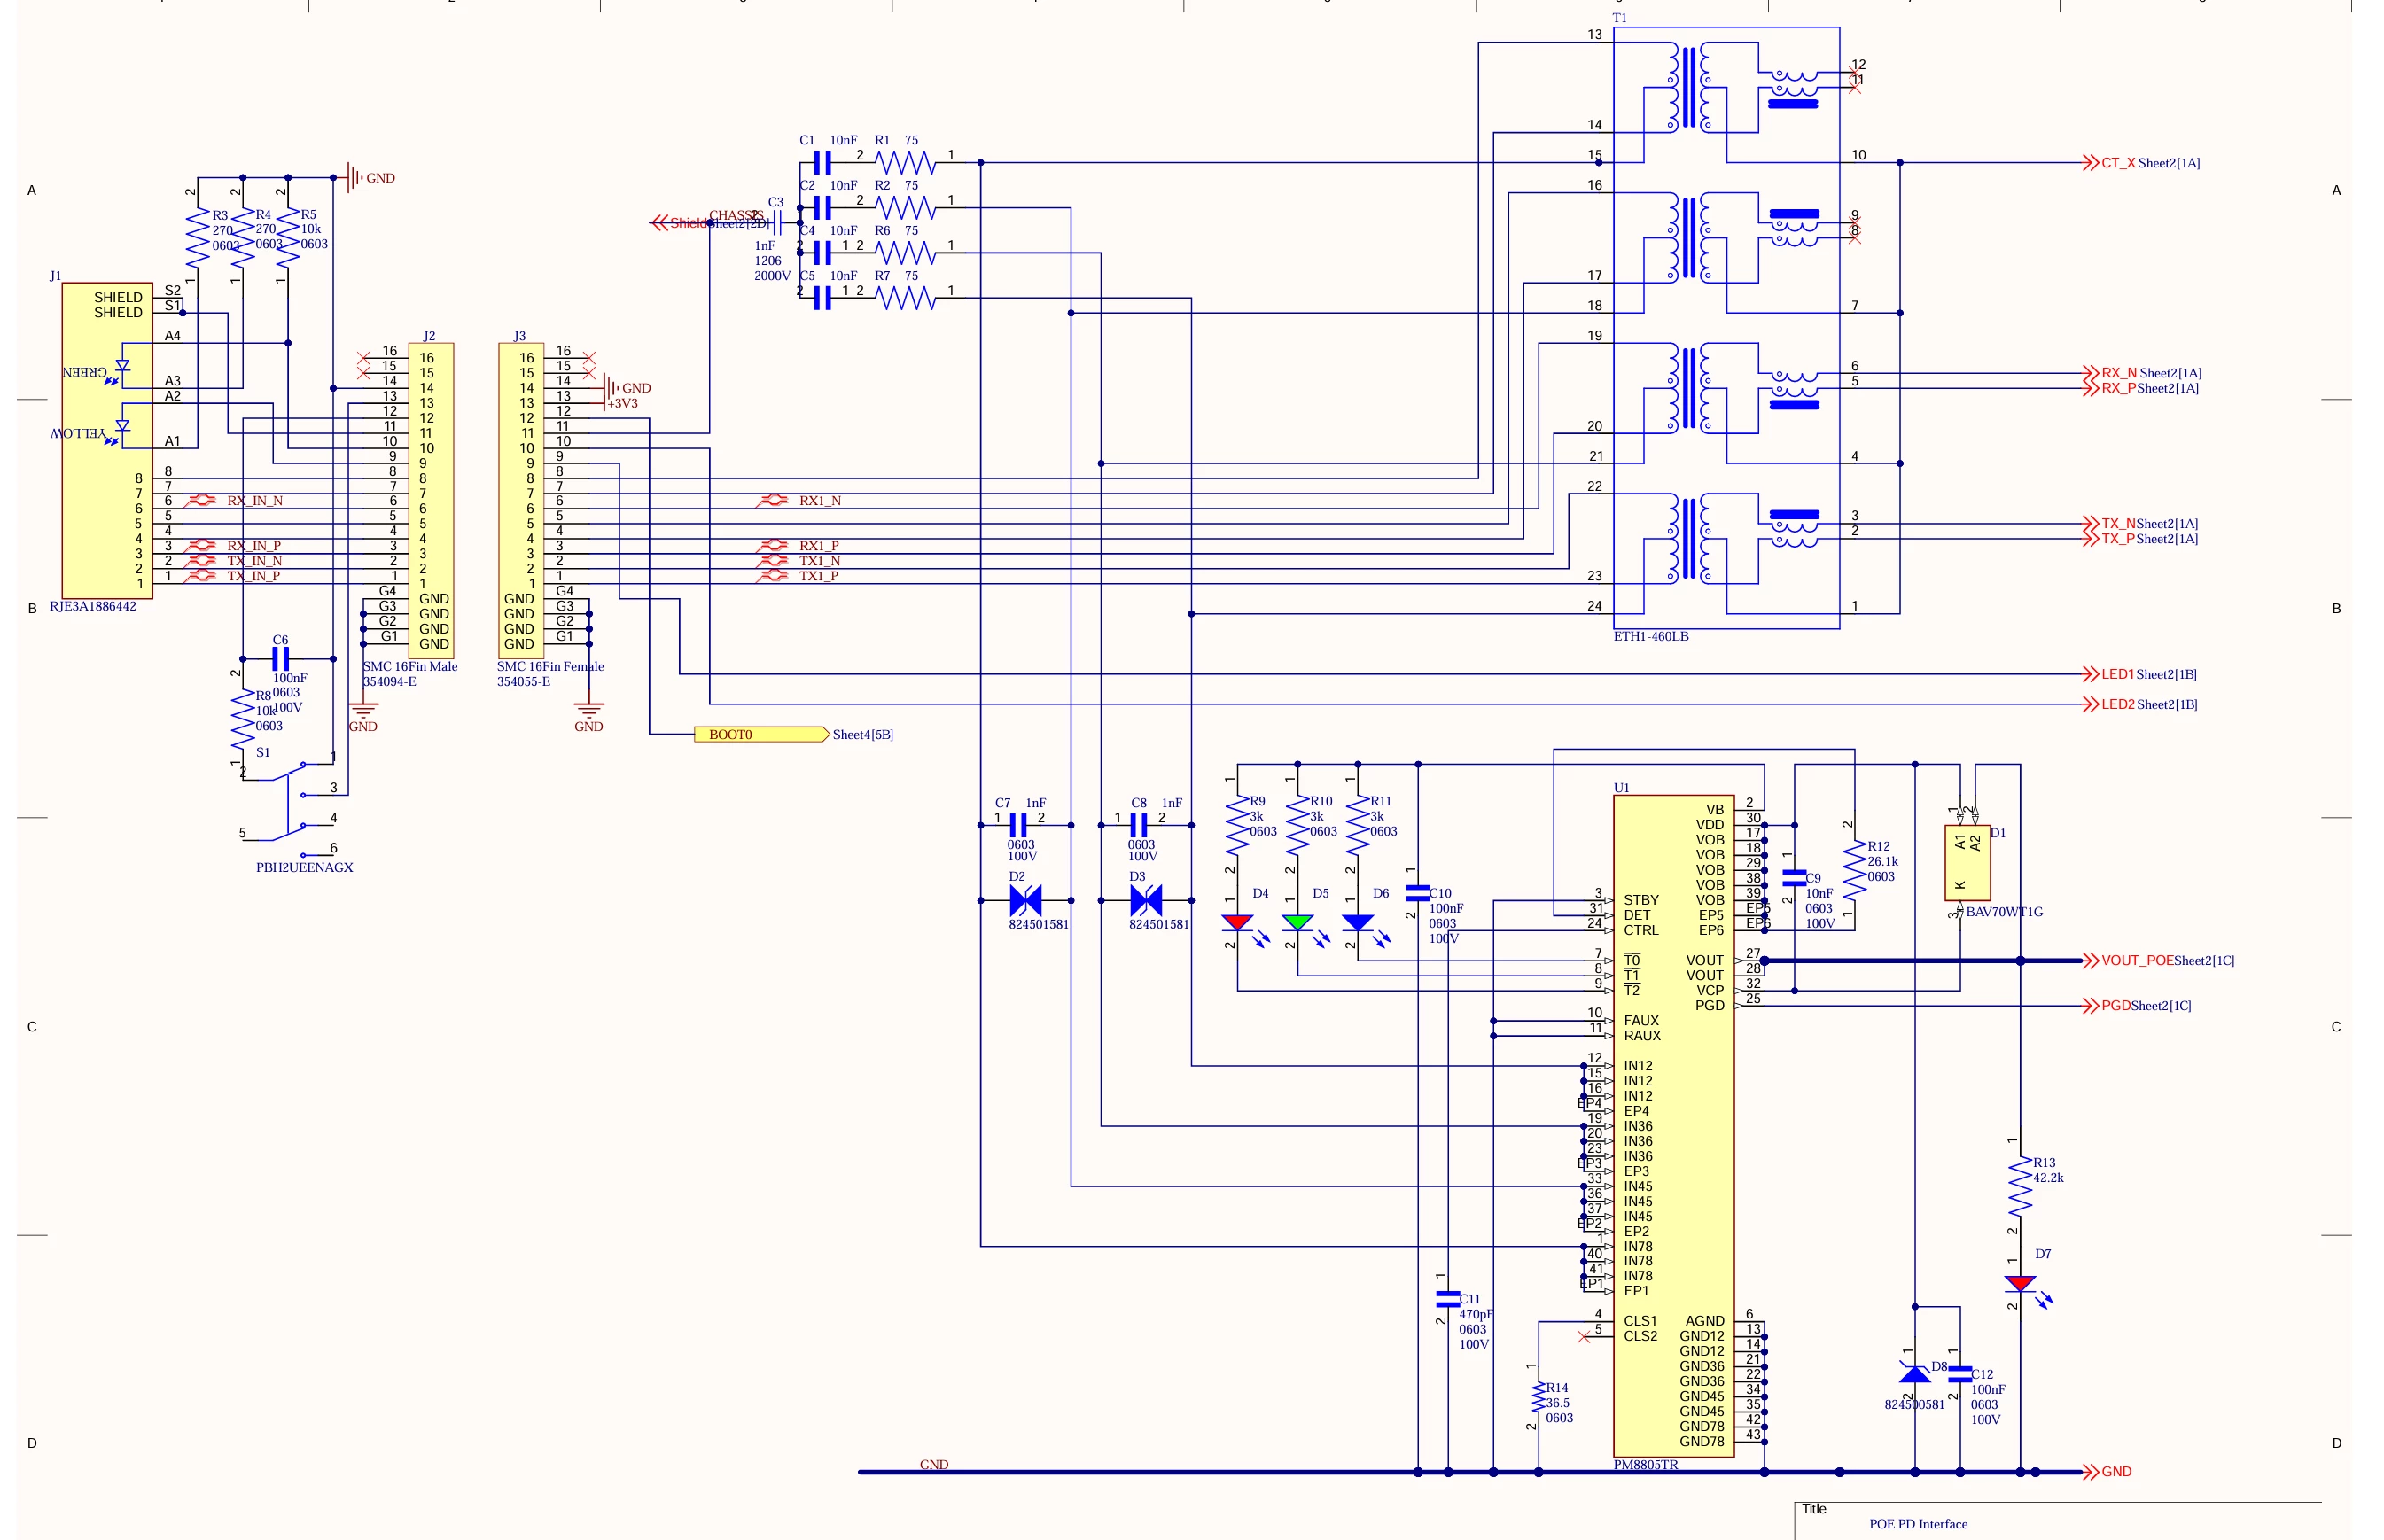Select resistor R1 symbol
The image size is (2384, 1540).
(905, 162)
